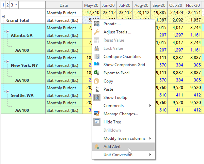Click the Paste clipboard icon
The height and width of the screenshot is (164, 204).
pyautogui.click(x=97, y=89)
